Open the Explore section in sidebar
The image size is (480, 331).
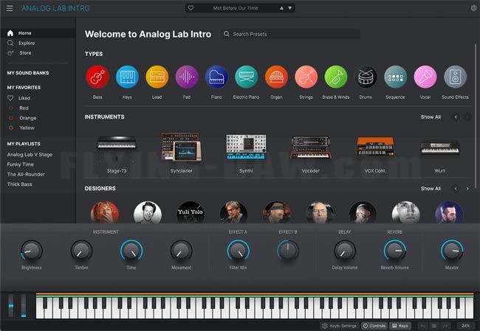(27, 43)
